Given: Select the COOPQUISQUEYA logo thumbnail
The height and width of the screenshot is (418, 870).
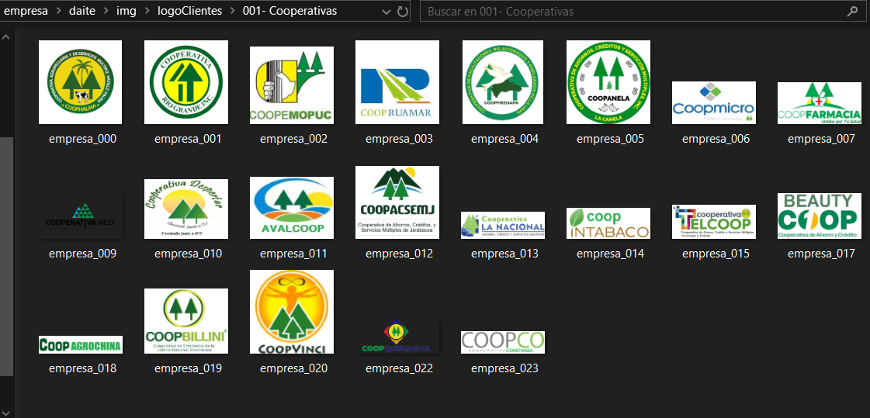Looking at the screenshot, I should tap(397, 337).
